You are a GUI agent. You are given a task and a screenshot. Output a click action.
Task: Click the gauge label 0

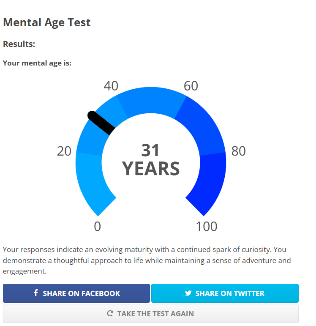98,226
